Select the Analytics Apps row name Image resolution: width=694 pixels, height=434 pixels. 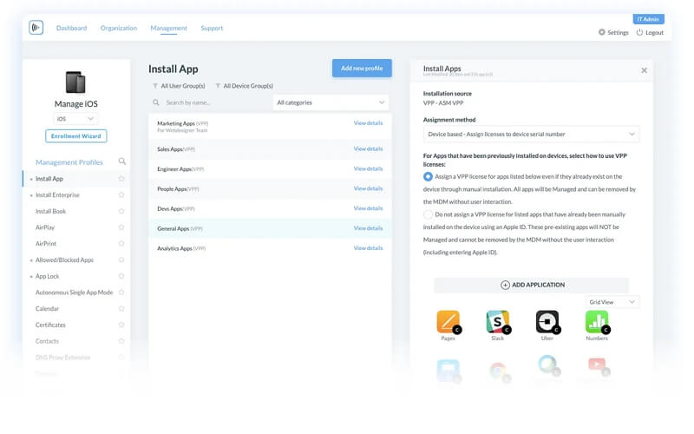pos(174,248)
